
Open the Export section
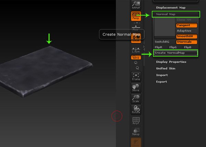(161, 82)
